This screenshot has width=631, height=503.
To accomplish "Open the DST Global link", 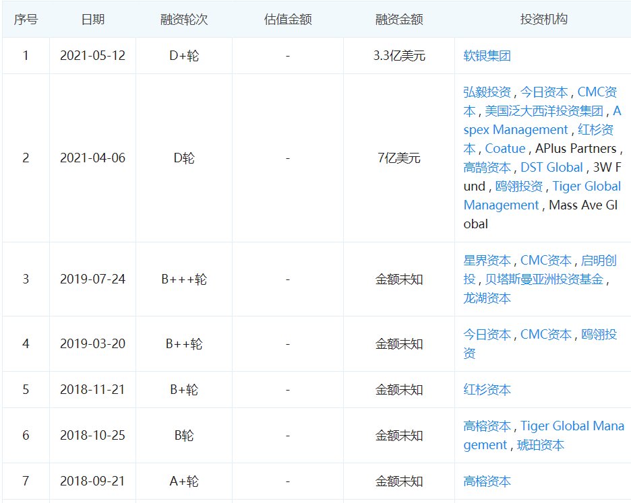I will point(551,167).
